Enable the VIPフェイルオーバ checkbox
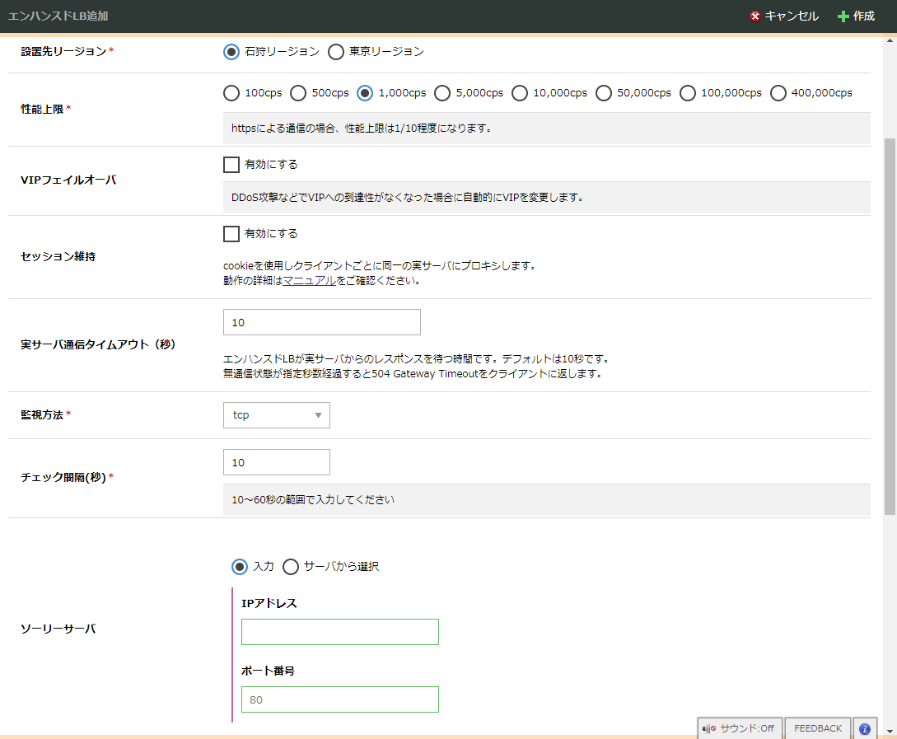897x739 pixels. (231, 165)
